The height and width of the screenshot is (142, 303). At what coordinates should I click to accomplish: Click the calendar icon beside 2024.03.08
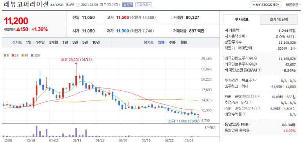click(78, 5)
